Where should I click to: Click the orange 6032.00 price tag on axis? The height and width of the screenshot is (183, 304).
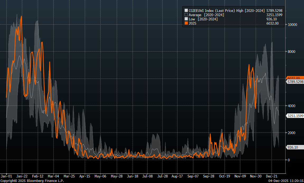[x=293, y=78]
